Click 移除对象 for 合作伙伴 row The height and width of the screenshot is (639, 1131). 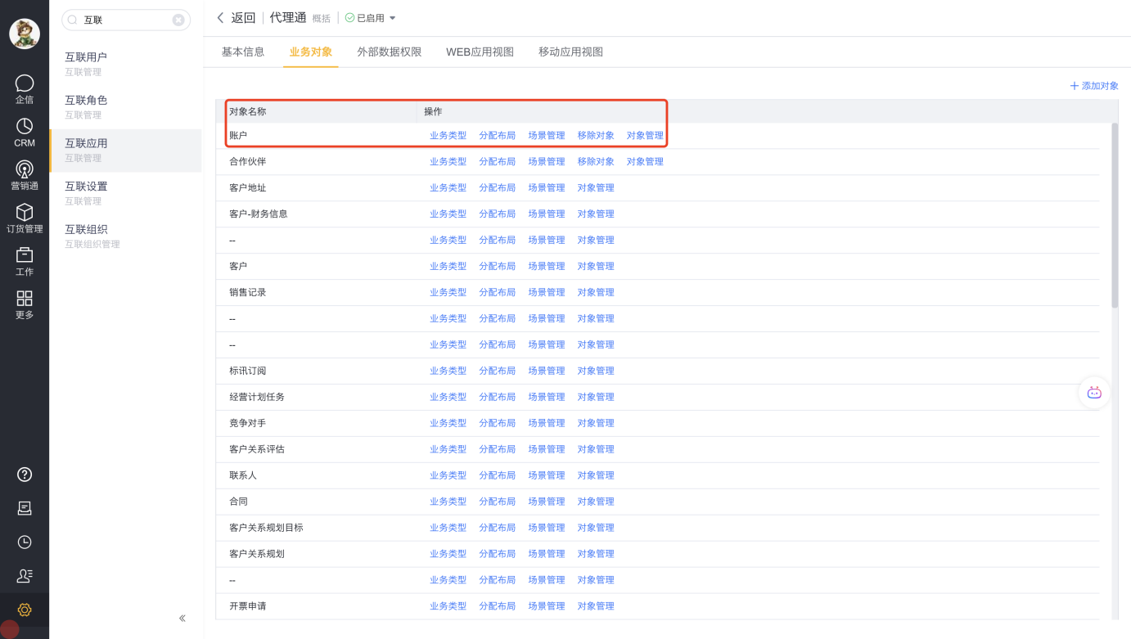(596, 162)
